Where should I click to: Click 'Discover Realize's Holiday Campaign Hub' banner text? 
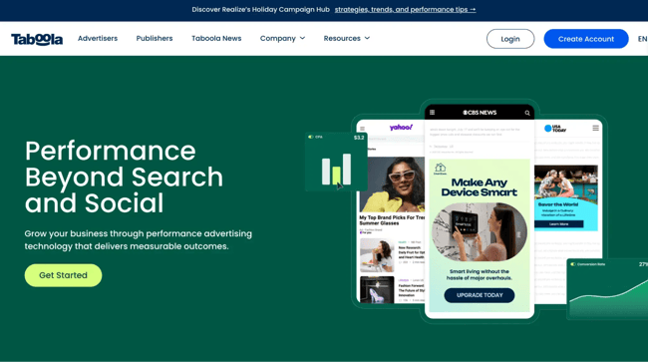pos(260,10)
